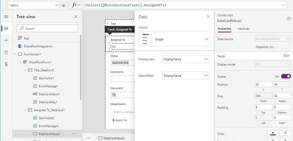Click the ErrorMessage2 label icon
Image resolution: width=293 pixels, height=141 pixels.
pos(35,126)
